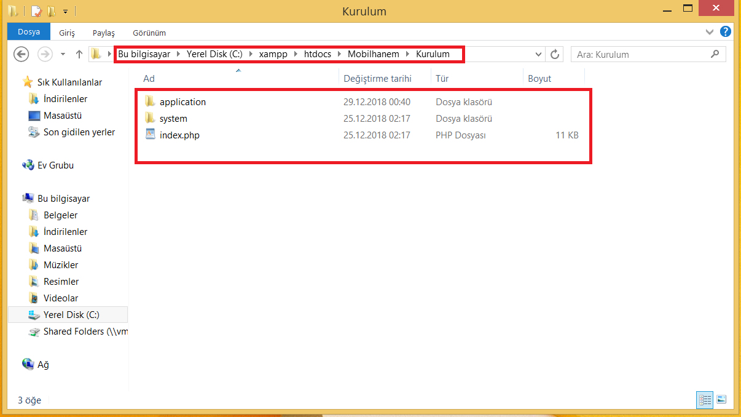Click the Yerel Disk (C:) breadcrumb
741x417 pixels.
[x=214, y=54]
